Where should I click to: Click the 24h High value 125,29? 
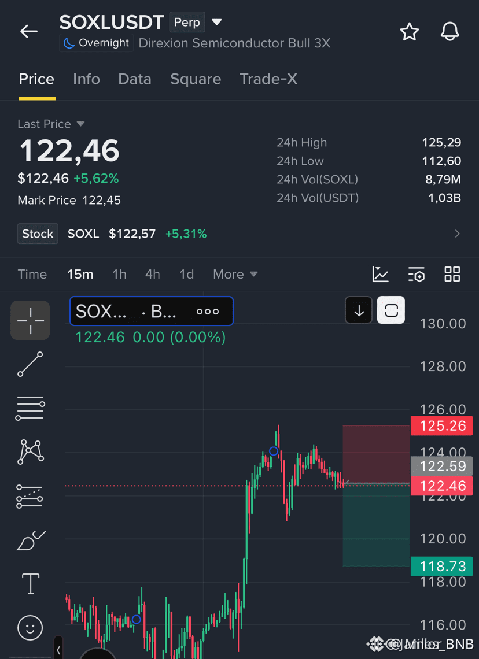click(441, 142)
